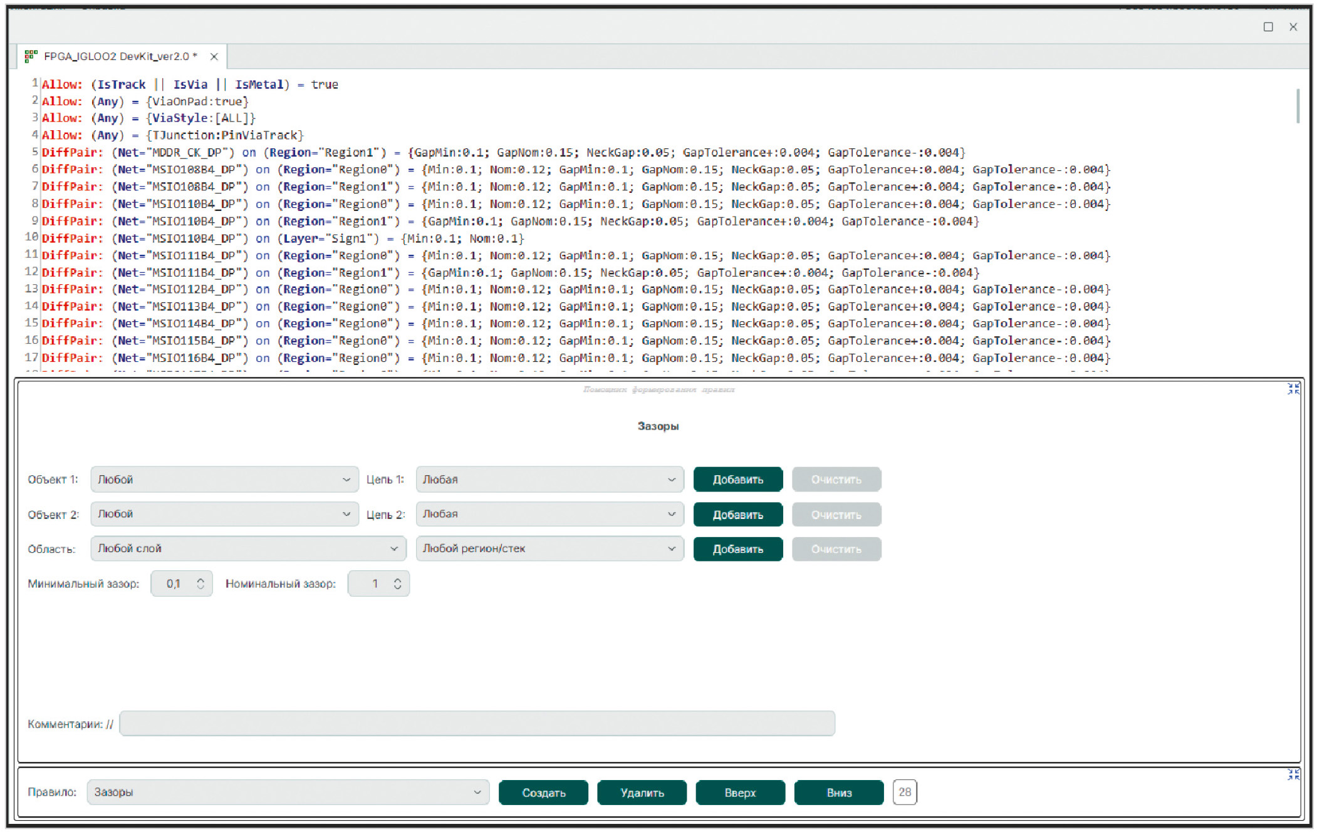This screenshot has width=1317, height=832.
Task: Click the rule number box showing 28
Action: 905,792
